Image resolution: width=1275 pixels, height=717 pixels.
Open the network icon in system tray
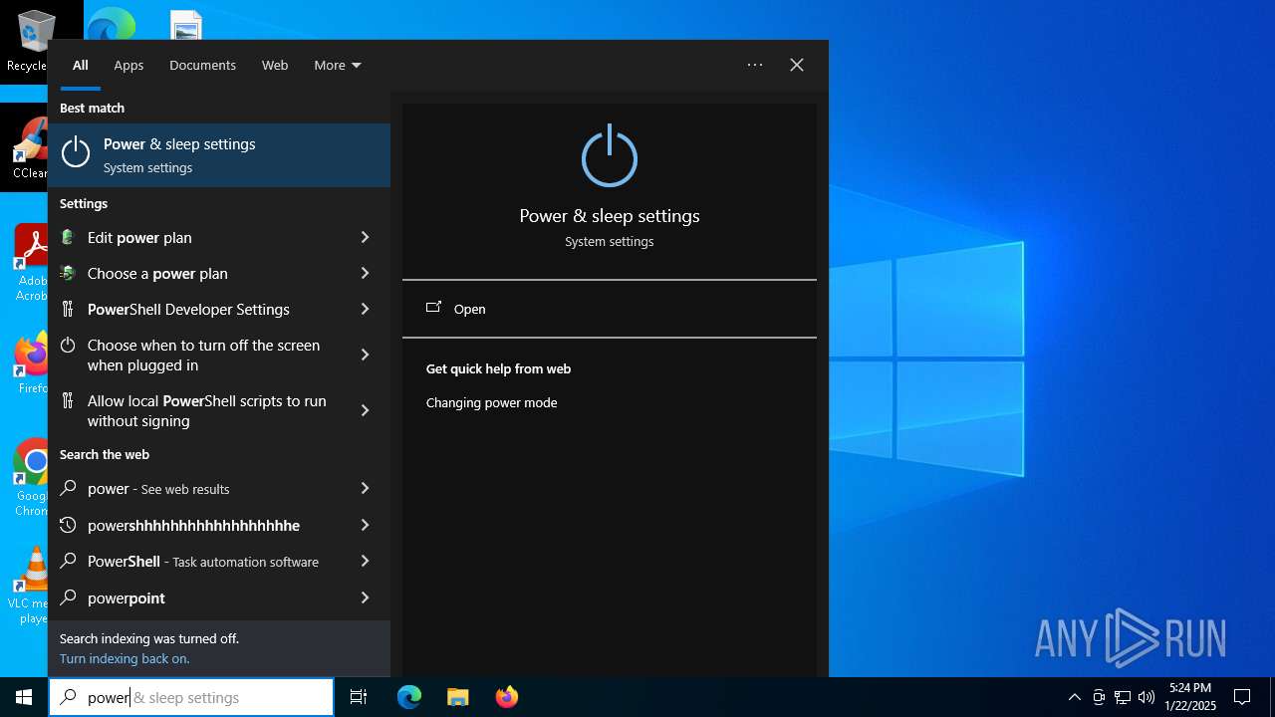(1123, 697)
